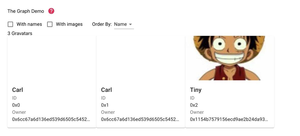Click the red help question mark icon

point(51,11)
